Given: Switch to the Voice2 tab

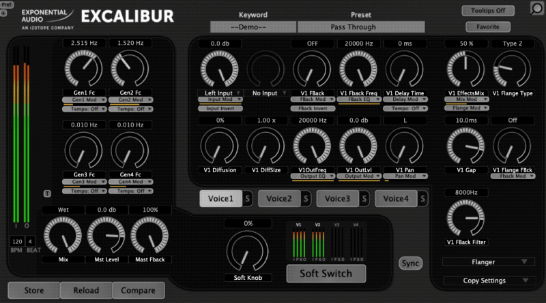Looking at the screenshot, I should [x=279, y=199].
